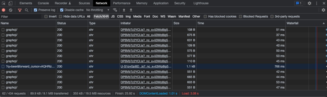Open DevTools three-dot customize menu

click(x=316, y=3)
